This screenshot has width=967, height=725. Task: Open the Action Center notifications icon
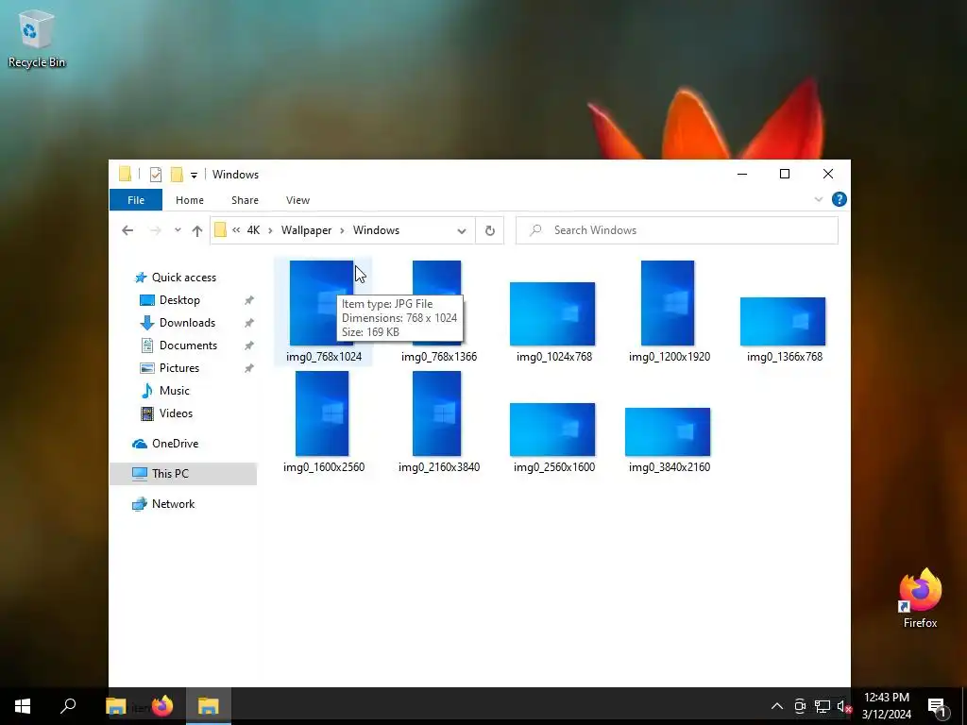pos(937,707)
